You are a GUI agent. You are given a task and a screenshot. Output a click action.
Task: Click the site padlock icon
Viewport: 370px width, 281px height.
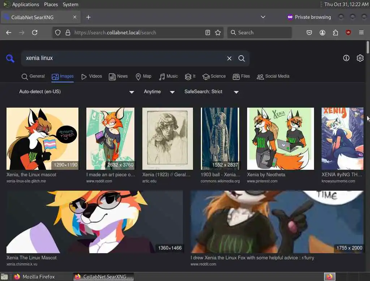(x=68, y=33)
